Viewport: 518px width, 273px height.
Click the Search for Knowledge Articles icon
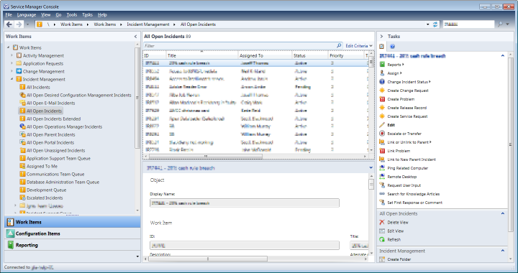click(382, 194)
